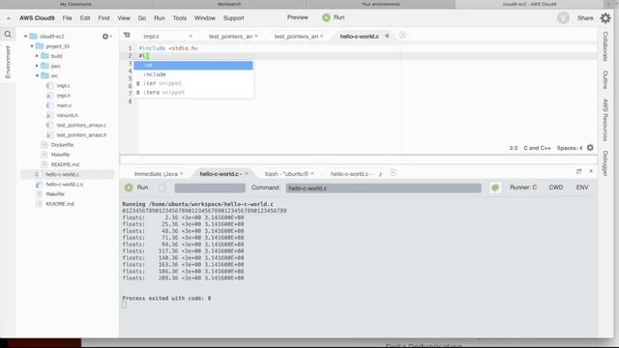Add new console tab with plus icon

393,173
